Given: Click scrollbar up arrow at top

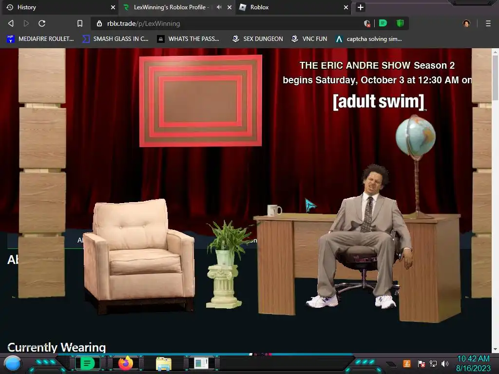Looking at the screenshot, I should (x=495, y=51).
